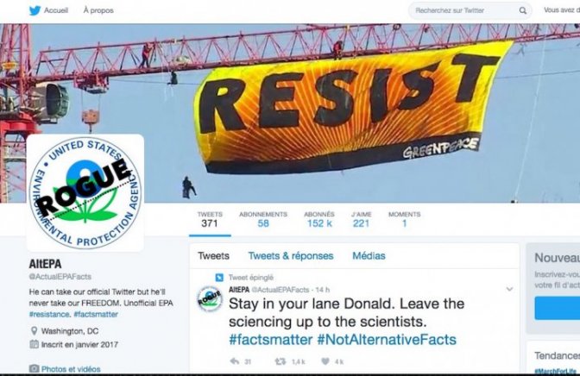This screenshot has height=376, width=580.
Task: Expand the pinned tweet options chevron
Action: click(x=509, y=289)
